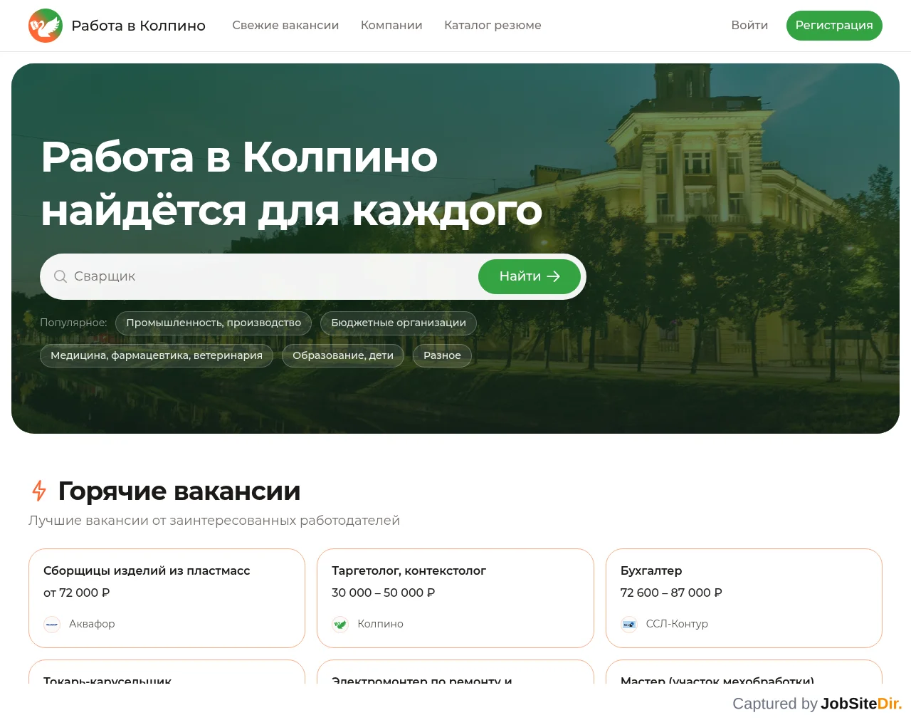Click the salary 30 000 – 50 000 ₽
911x725 pixels.
383,593
